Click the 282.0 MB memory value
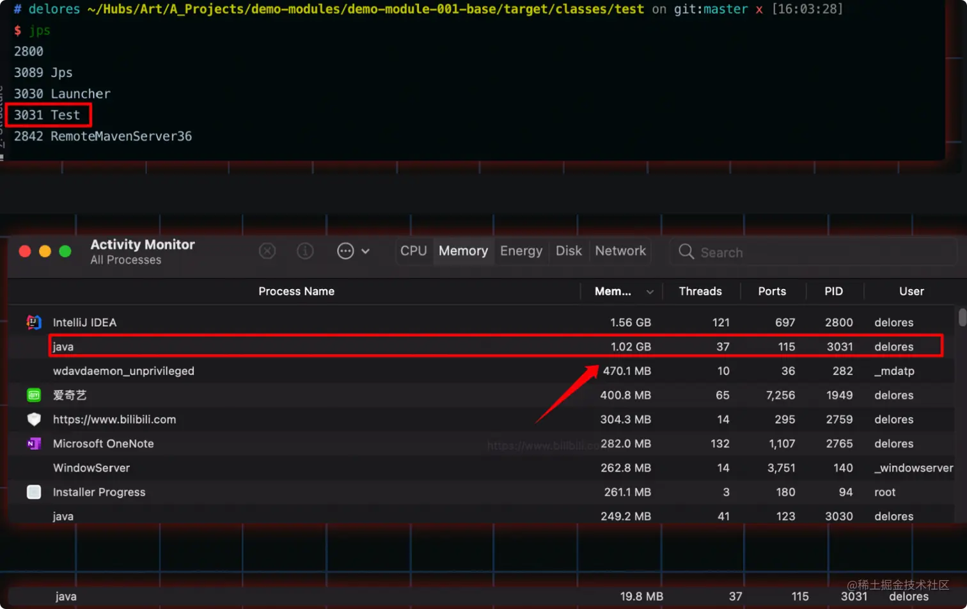 coord(625,444)
